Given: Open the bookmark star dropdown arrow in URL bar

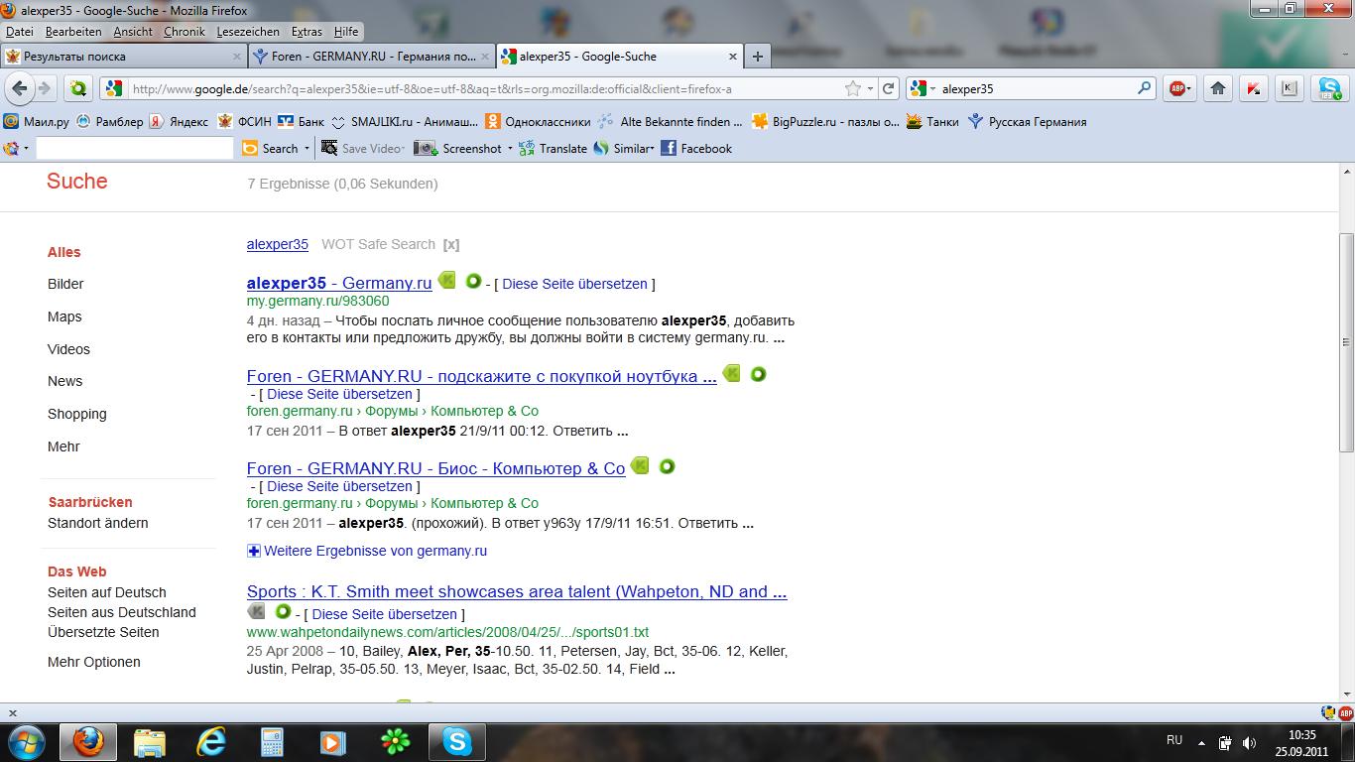Looking at the screenshot, I should [x=870, y=88].
